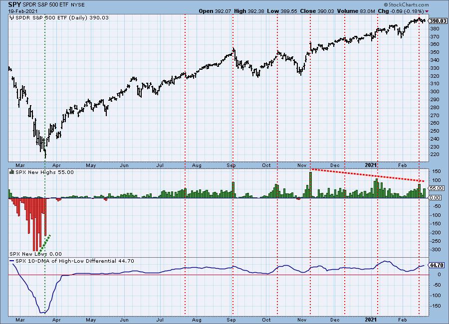Click the boxed 44.70 value tag
449x324 pixels.
(x=437, y=265)
